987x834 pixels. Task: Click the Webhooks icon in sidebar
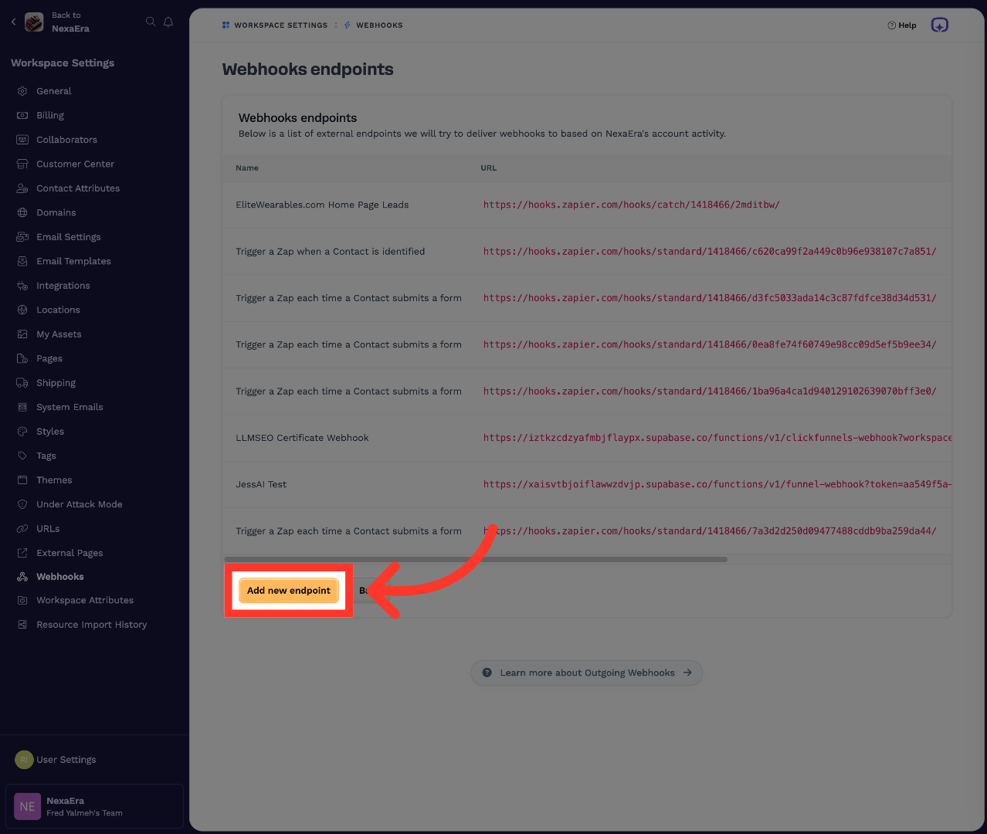click(22, 577)
